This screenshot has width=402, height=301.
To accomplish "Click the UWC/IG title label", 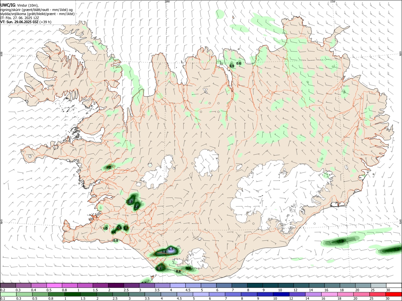I will tap(8, 5).
